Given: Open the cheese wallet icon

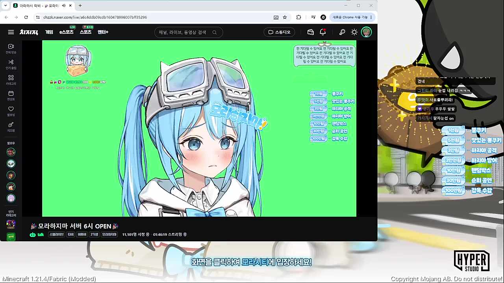Looking at the screenshot, I should 311,32.
